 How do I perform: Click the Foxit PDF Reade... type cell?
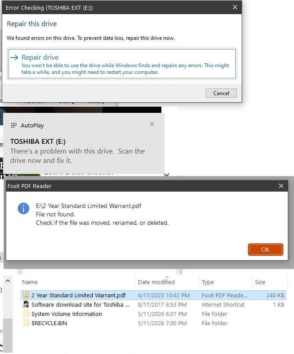[x=224, y=295]
